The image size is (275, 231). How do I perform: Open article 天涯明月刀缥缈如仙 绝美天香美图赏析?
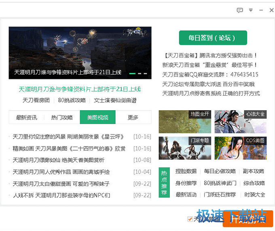[x=58, y=160]
